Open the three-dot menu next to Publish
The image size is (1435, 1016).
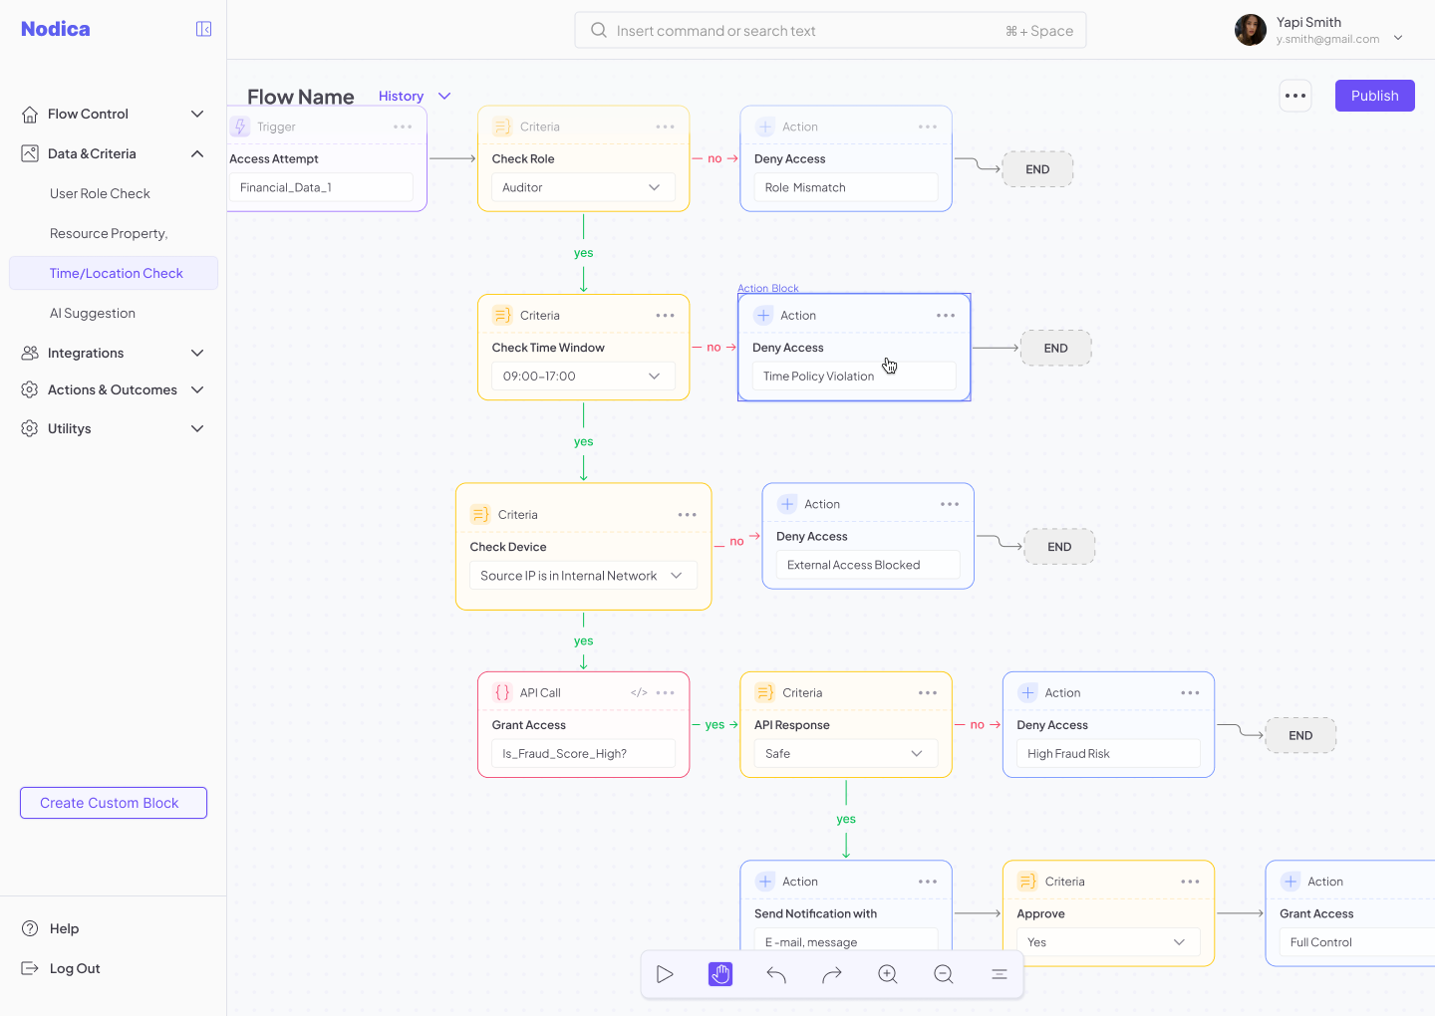pyautogui.click(x=1295, y=96)
